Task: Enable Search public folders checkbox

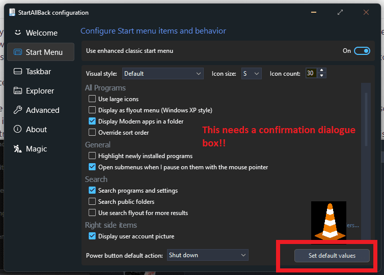Action: coord(92,201)
